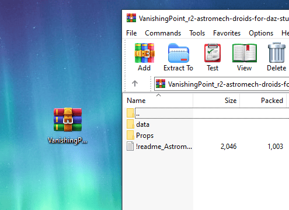
Task: Click the size value '2,046'
Action: click(x=228, y=147)
